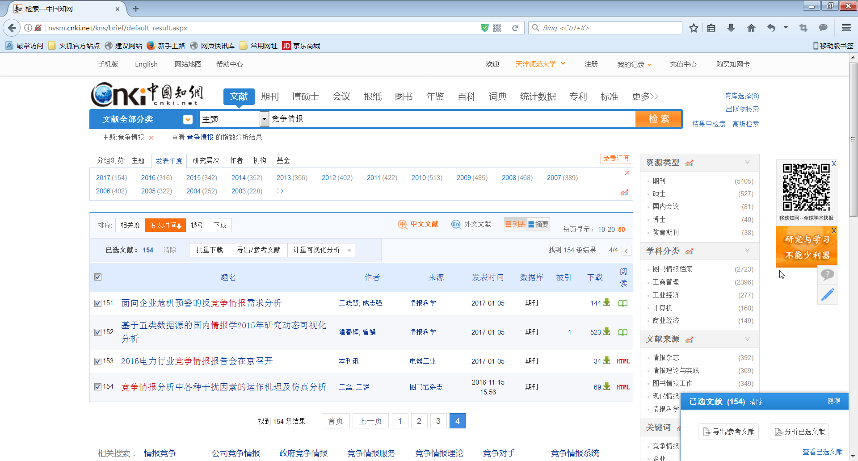The height and width of the screenshot is (461, 858).
Task: Click the Bing search box
Action: 606,28
